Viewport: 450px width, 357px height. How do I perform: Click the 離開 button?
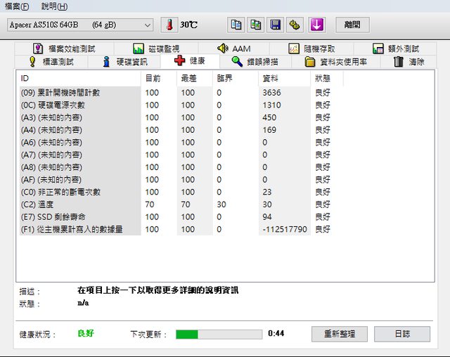pos(352,25)
